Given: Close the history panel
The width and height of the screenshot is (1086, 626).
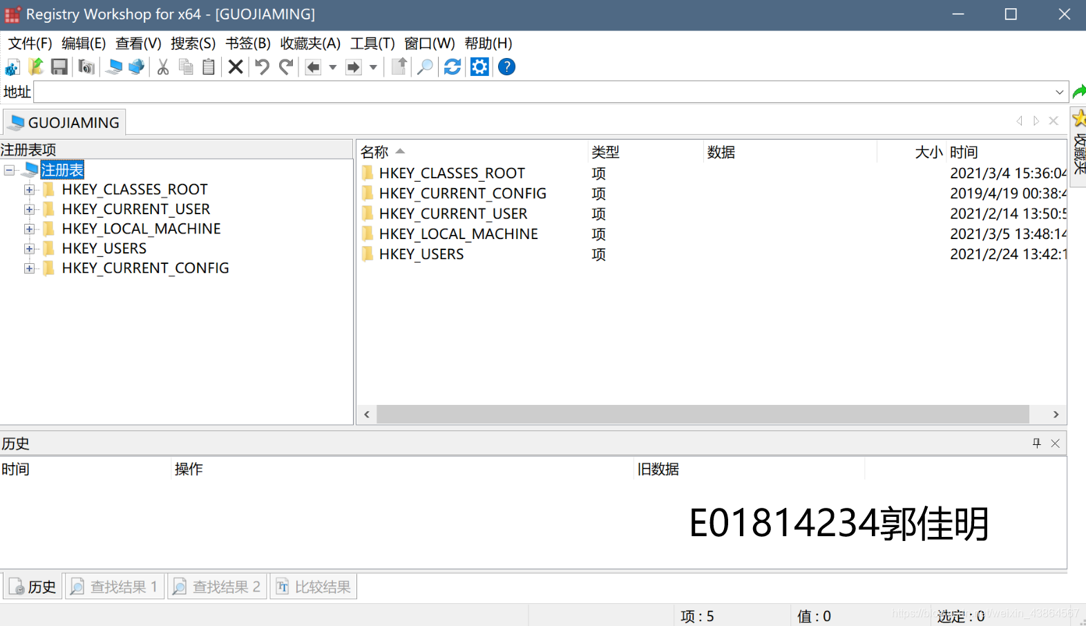Looking at the screenshot, I should pos(1055,443).
